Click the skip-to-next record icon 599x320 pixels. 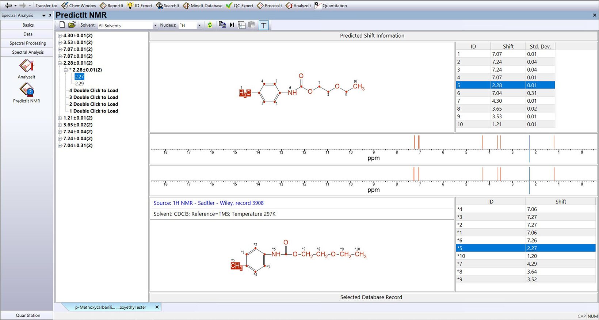(232, 25)
